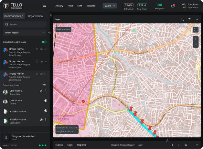
Task: Toggle visibility of third Group Name
Action: pos(41,74)
